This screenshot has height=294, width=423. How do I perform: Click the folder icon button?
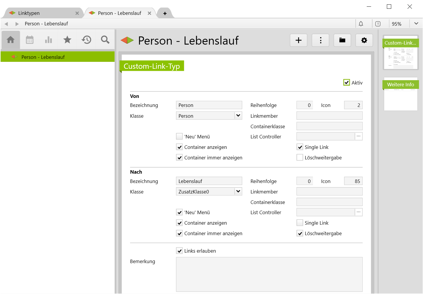[x=342, y=40]
